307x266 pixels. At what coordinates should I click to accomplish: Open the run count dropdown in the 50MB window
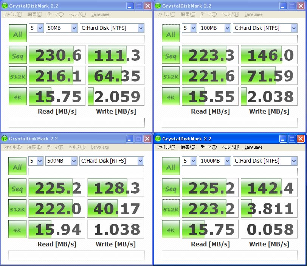point(36,28)
